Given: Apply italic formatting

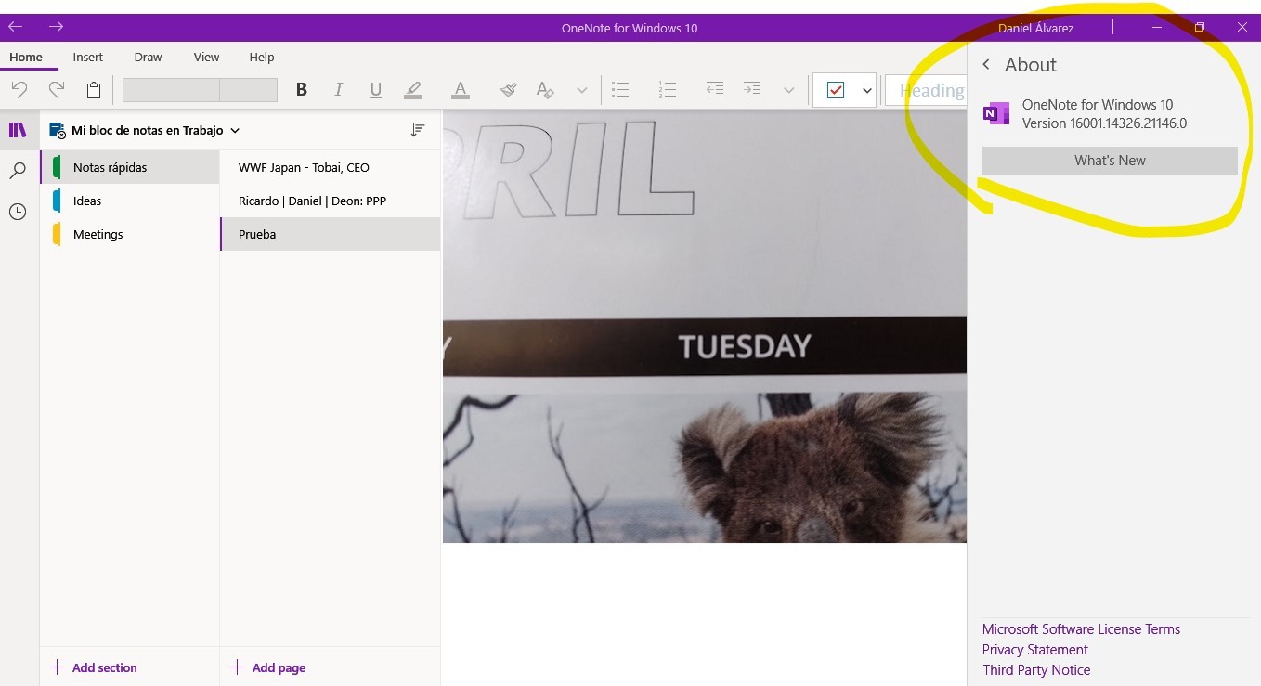Looking at the screenshot, I should point(338,90).
